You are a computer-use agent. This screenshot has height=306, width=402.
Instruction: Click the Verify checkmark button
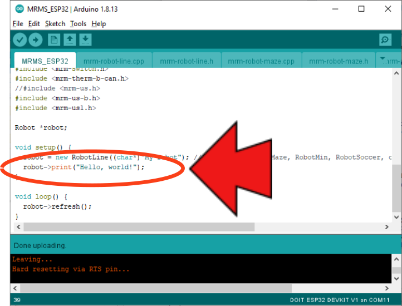(x=20, y=40)
